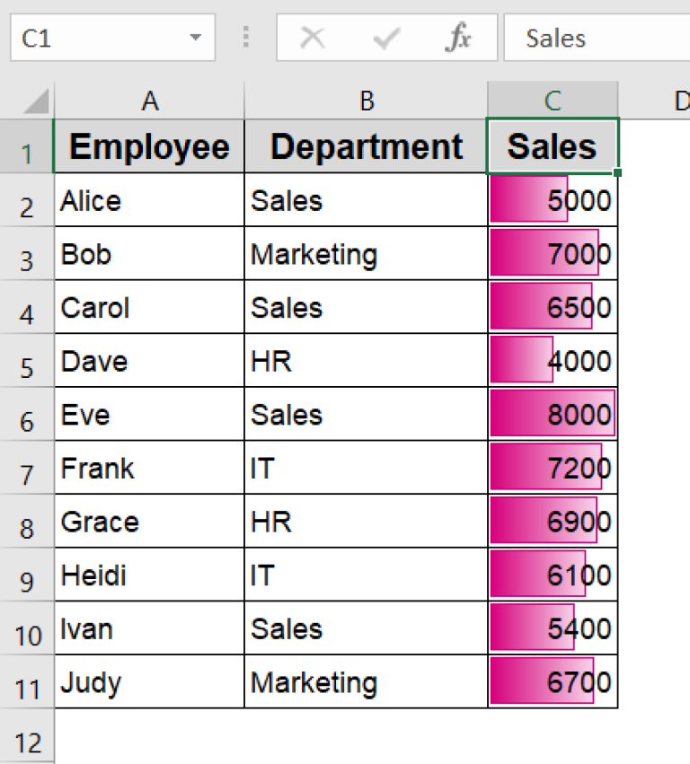The height and width of the screenshot is (764, 690).
Task: Click the Enter checkmark formula bar icon
Action: pos(386,38)
